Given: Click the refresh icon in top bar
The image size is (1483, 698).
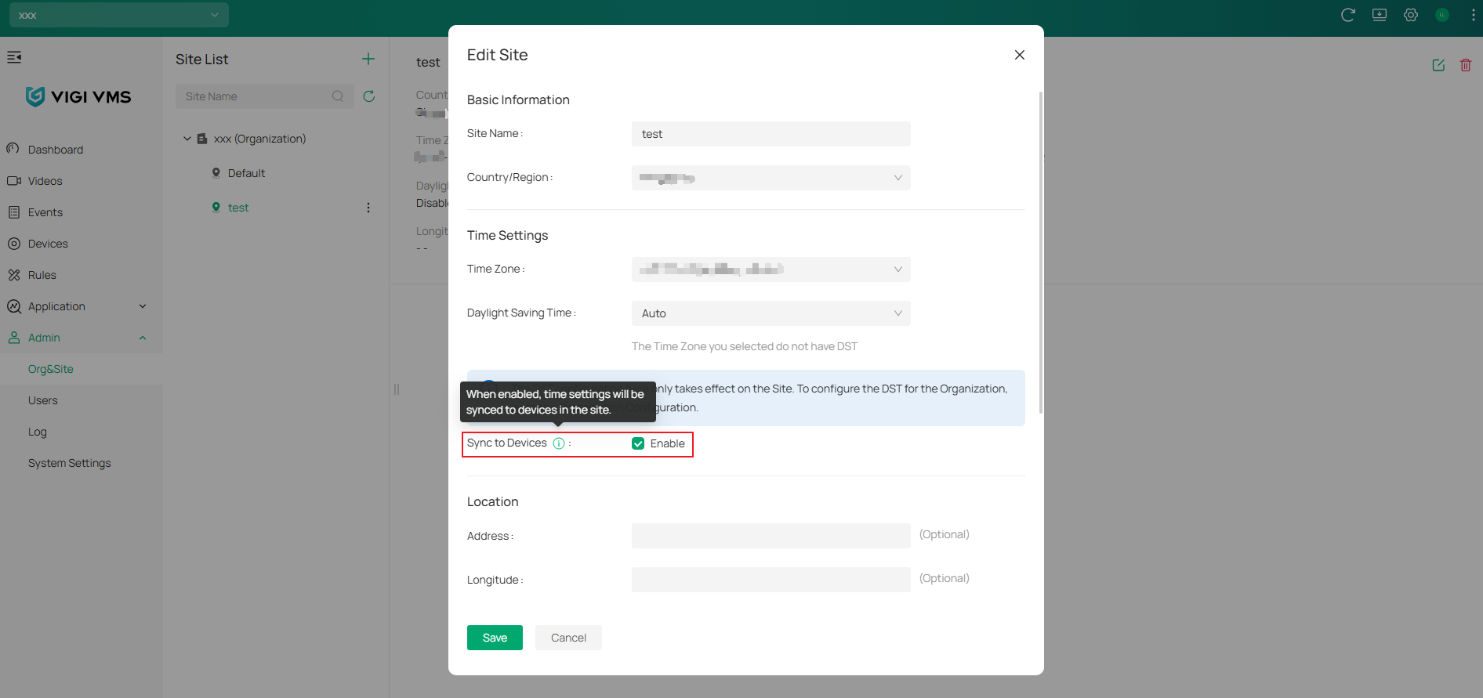Looking at the screenshot, I should pos(1348,15).
